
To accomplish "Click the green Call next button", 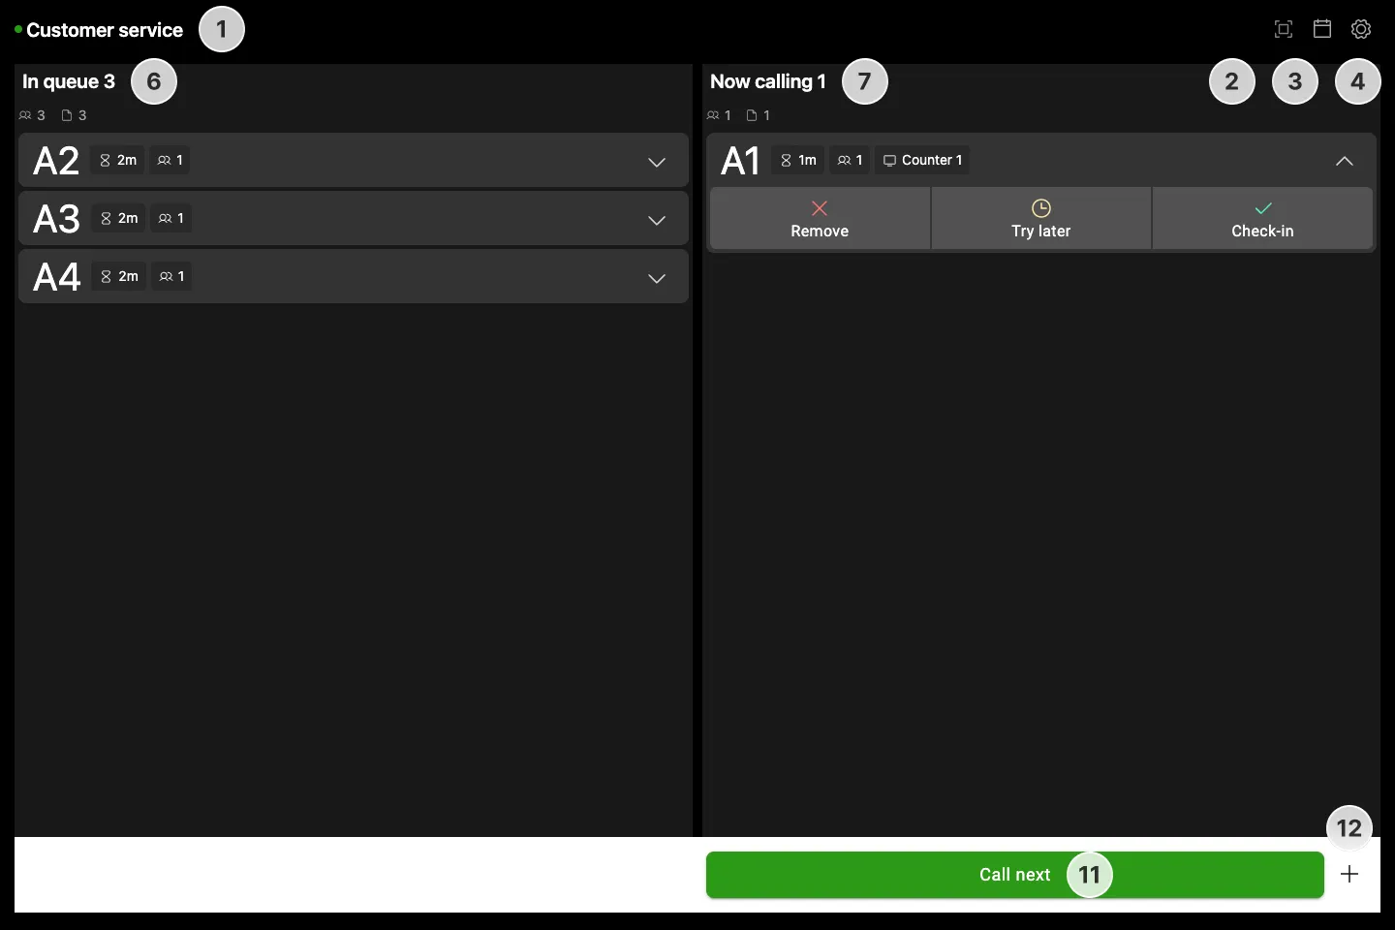I will tap(1014, 875).
